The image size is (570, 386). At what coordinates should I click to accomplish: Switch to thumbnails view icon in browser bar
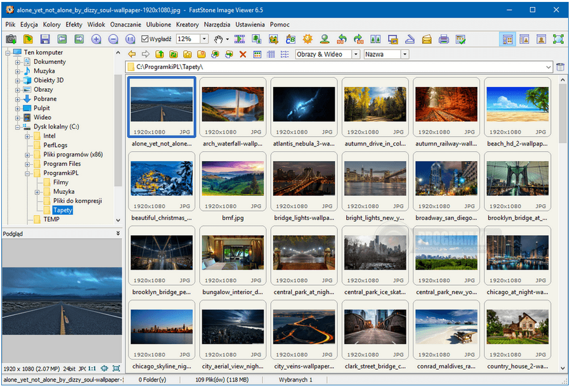point(257,55)
